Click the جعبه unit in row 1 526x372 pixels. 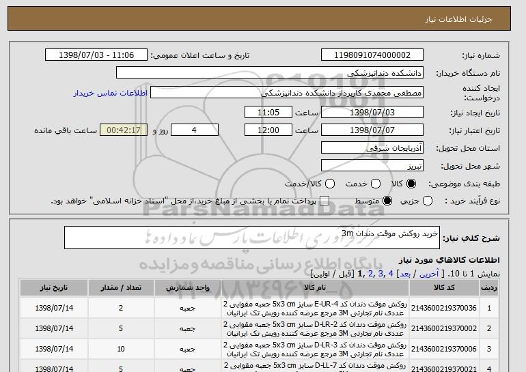point(188,309)
